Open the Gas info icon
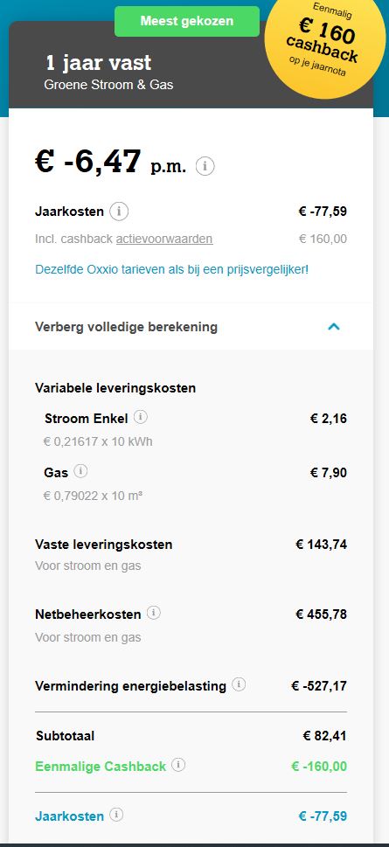The image size is (389, 847). point(80,471)
